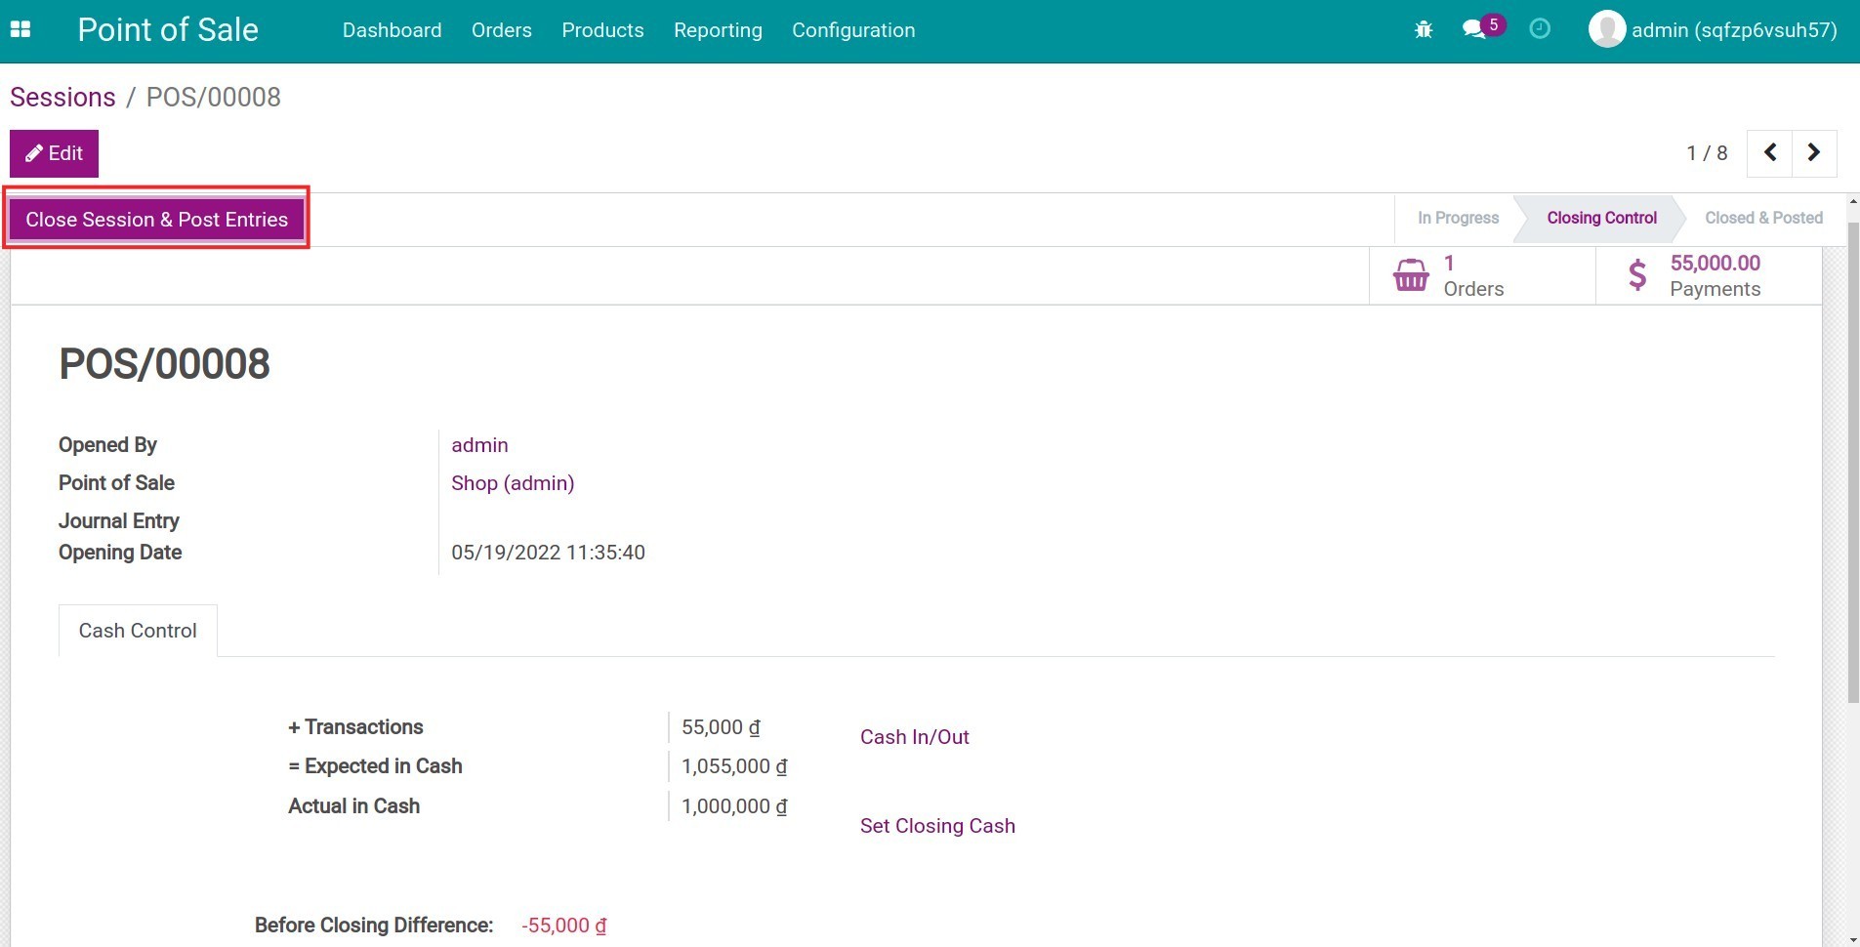Screen dimensions: 1860x947
Task: Open the Set Closing Cash link
Action: tap(936, 826)
